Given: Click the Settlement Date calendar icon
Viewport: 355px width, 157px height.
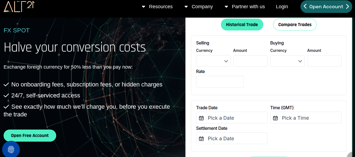Looking at the screenshot, I should pos(201,139).
